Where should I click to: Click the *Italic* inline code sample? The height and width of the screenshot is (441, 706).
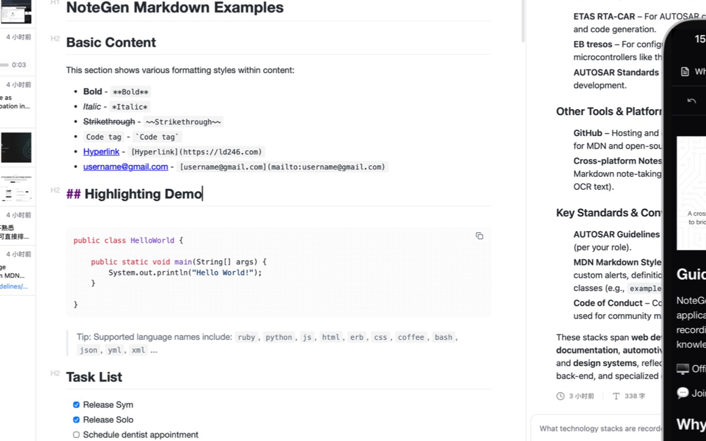click(x=130, y=107)
